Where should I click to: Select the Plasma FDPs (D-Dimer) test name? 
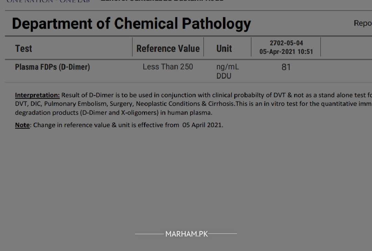(x=52, y=67)
